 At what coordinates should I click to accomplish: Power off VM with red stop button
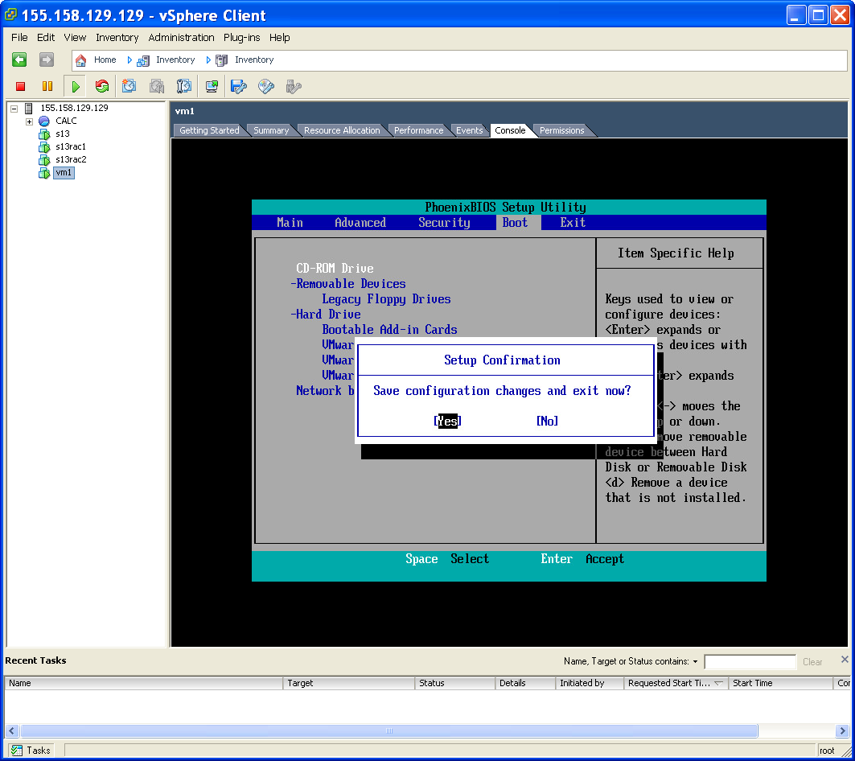click(x=21, y=86)
